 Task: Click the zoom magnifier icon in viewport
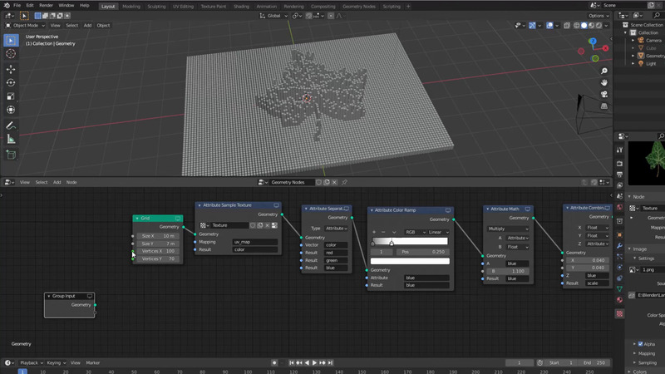coord(604,71)
